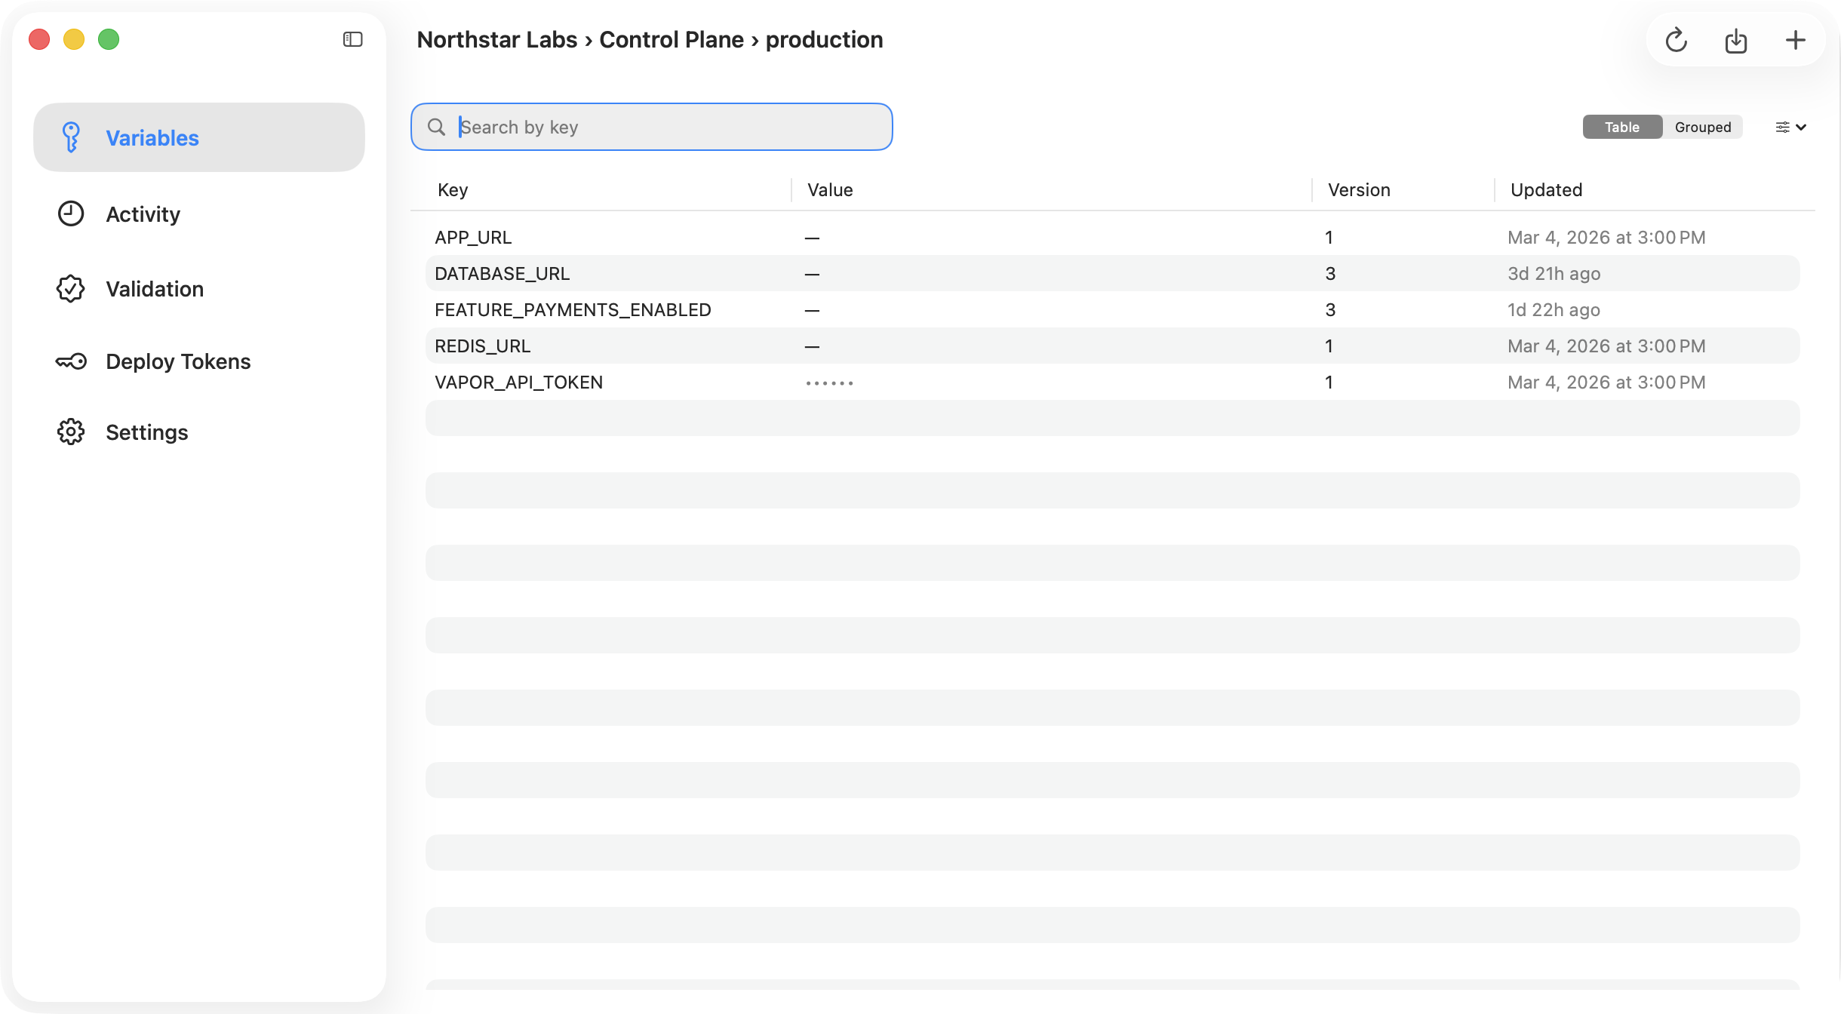The height and width of the screenshot is (1014, 1841).
Task: Switch view to Grouped
Action: click(x=1702, y=127)
